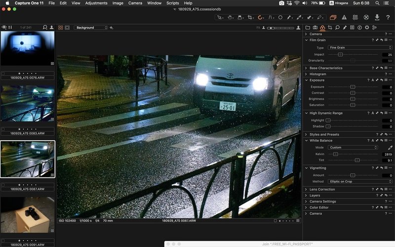Open the Details magnifier tool tab
The height and width of the screenshot is (247, 395).
point(337,28)
